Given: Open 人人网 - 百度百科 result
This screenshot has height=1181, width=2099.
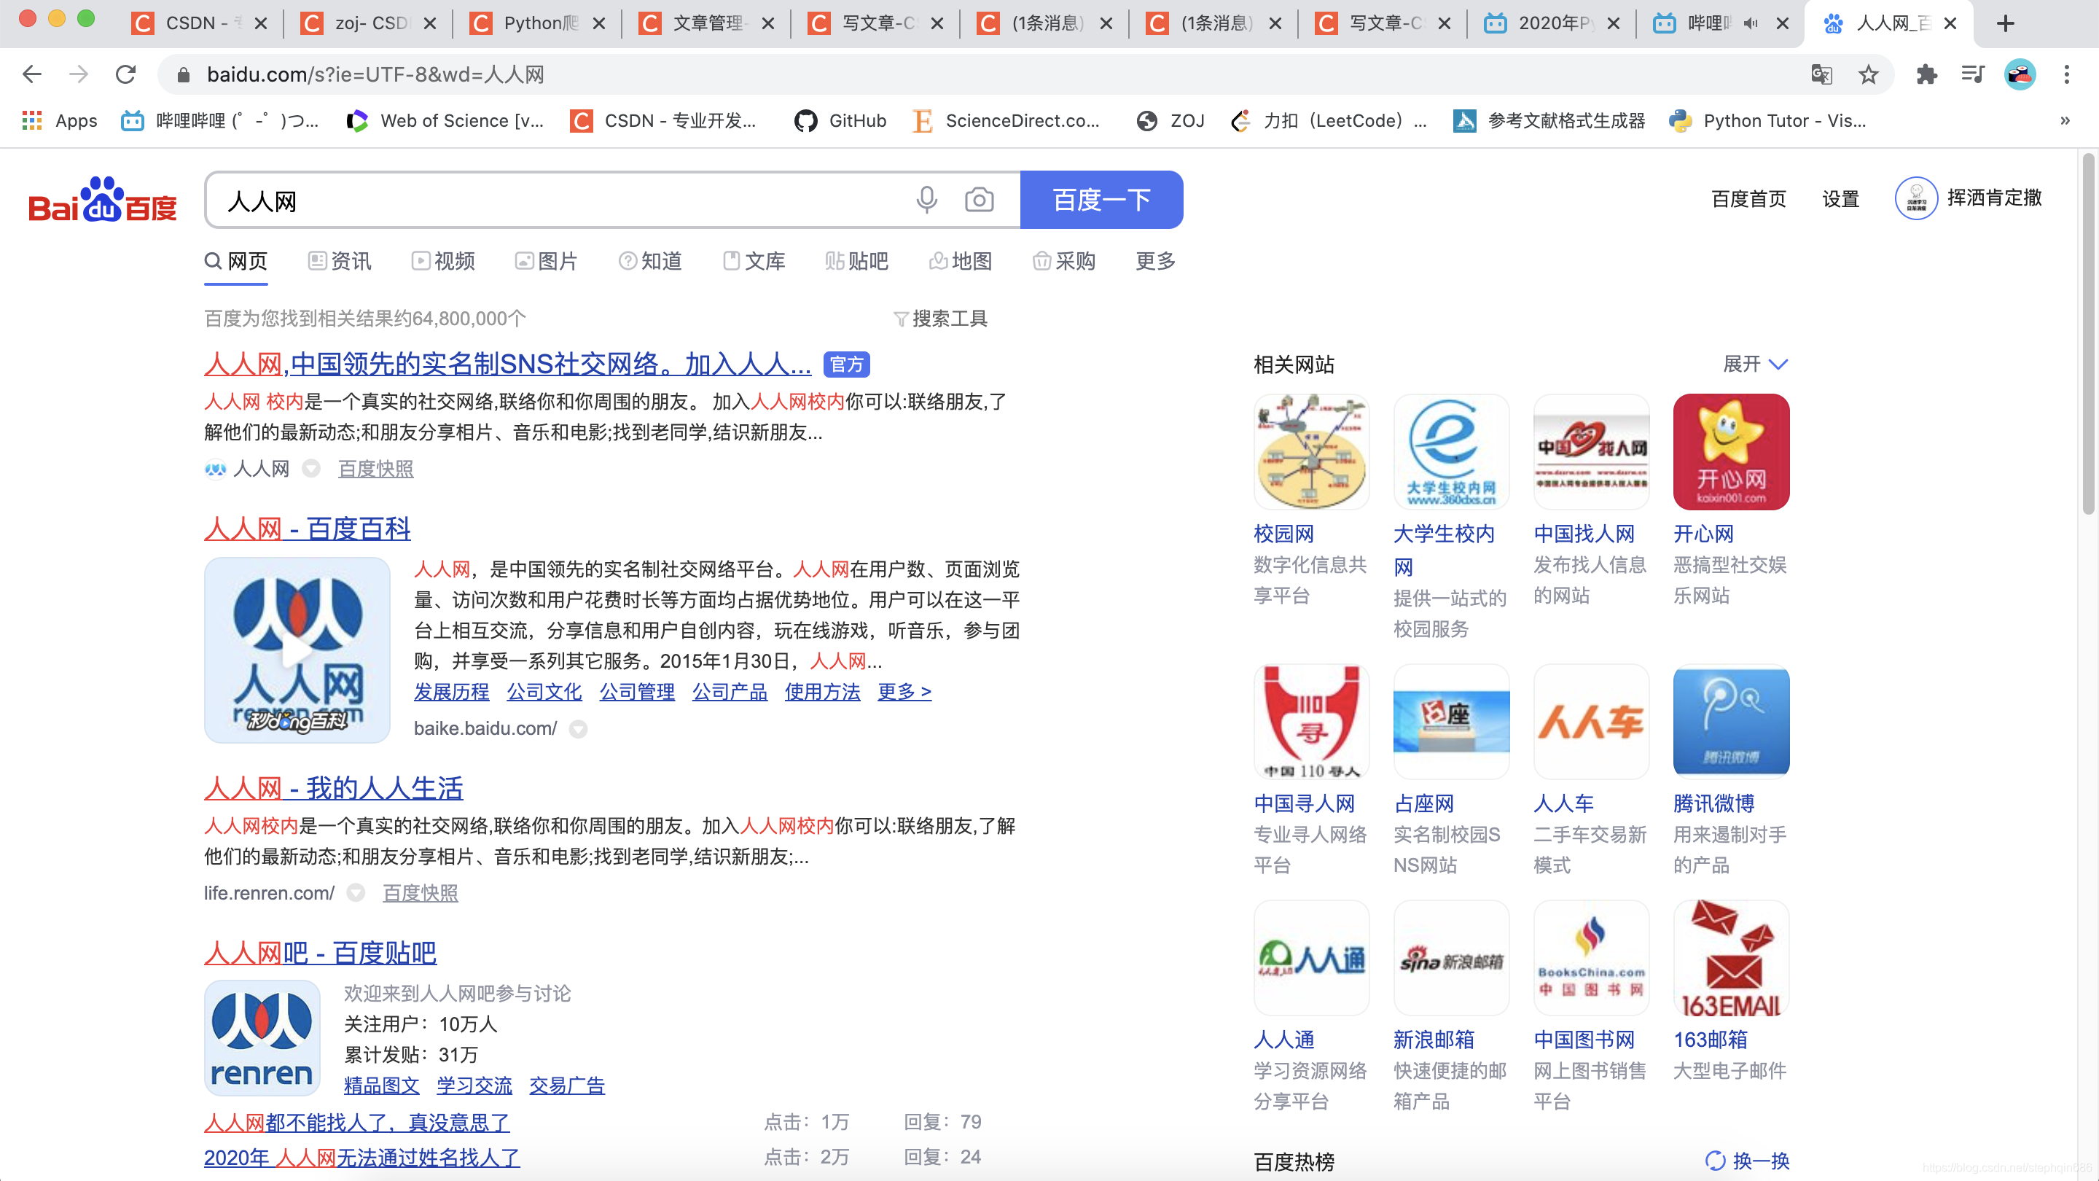Looking at the screenshot, I should click(x=307, y=528).
